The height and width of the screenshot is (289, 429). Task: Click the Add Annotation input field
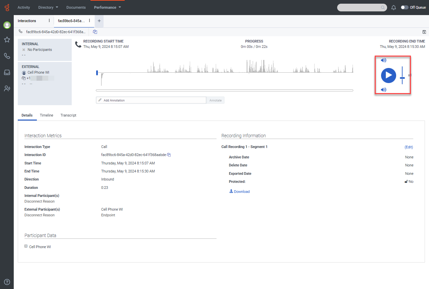[x=151, y=100]
